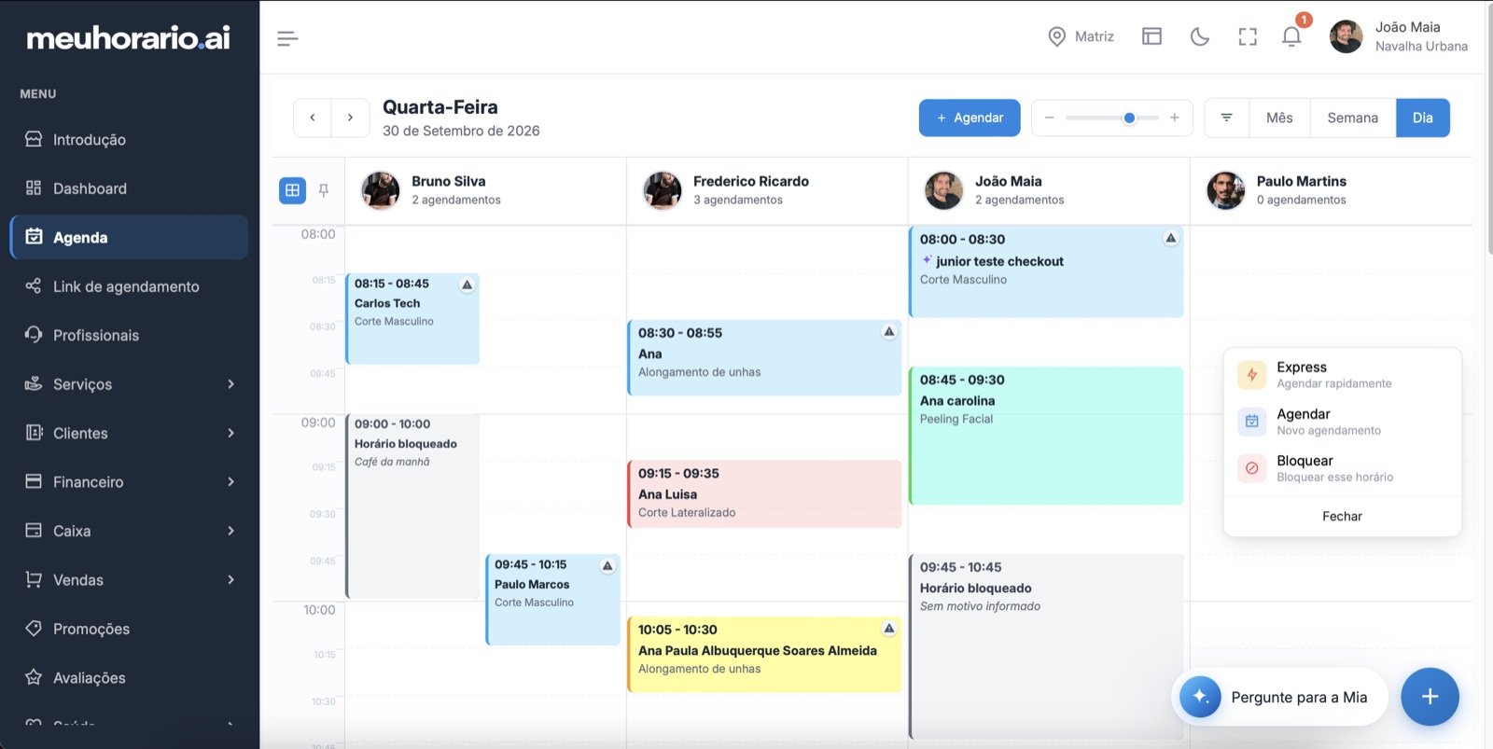Viewport: 1493px width, 749px height.
Task: Enter fullscreen with the expand icon
Action: click(1248, 36)
